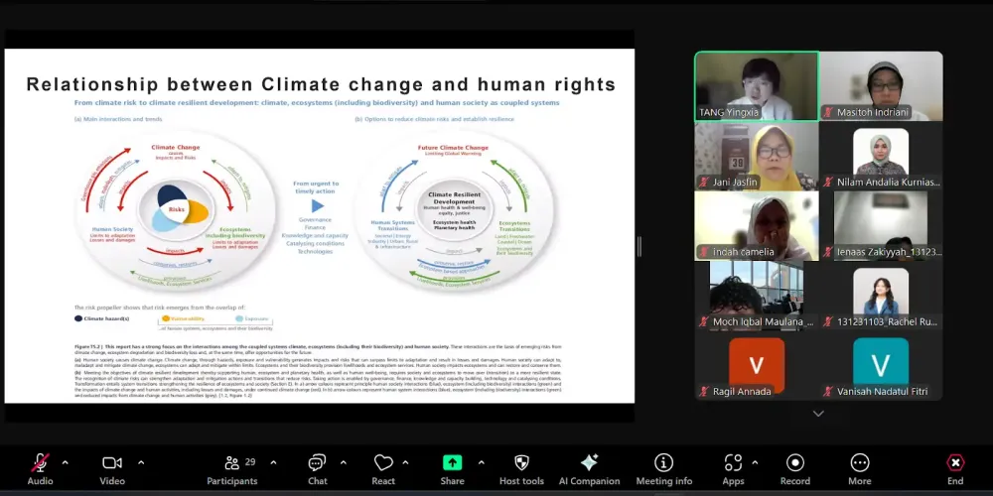Expand video options arrow next to Video
The image size is (993, 496).
[x=141, y=462]
